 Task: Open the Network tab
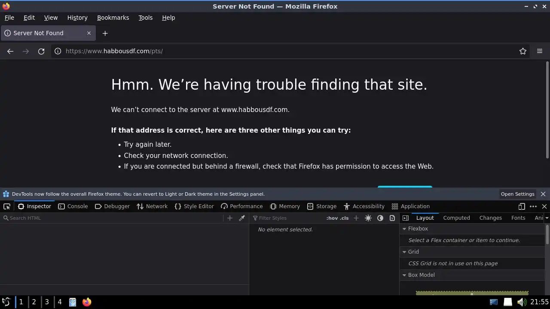152,206
